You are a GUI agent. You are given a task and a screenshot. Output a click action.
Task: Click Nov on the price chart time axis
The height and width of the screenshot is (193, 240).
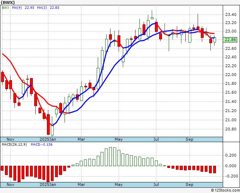pyautogui.click(x=11, y=139)
